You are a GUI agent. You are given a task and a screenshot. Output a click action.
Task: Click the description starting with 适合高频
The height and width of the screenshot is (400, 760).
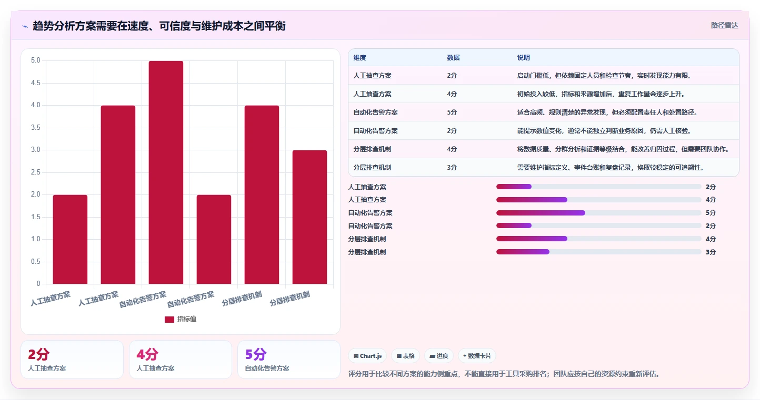607,112
